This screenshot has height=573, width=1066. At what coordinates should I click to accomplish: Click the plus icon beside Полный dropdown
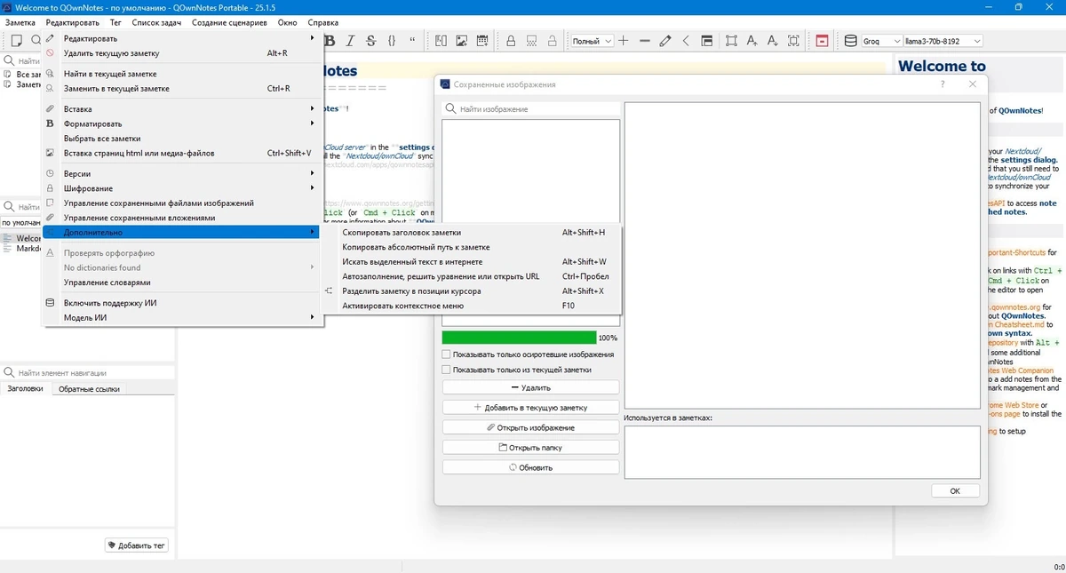[624, 41]
